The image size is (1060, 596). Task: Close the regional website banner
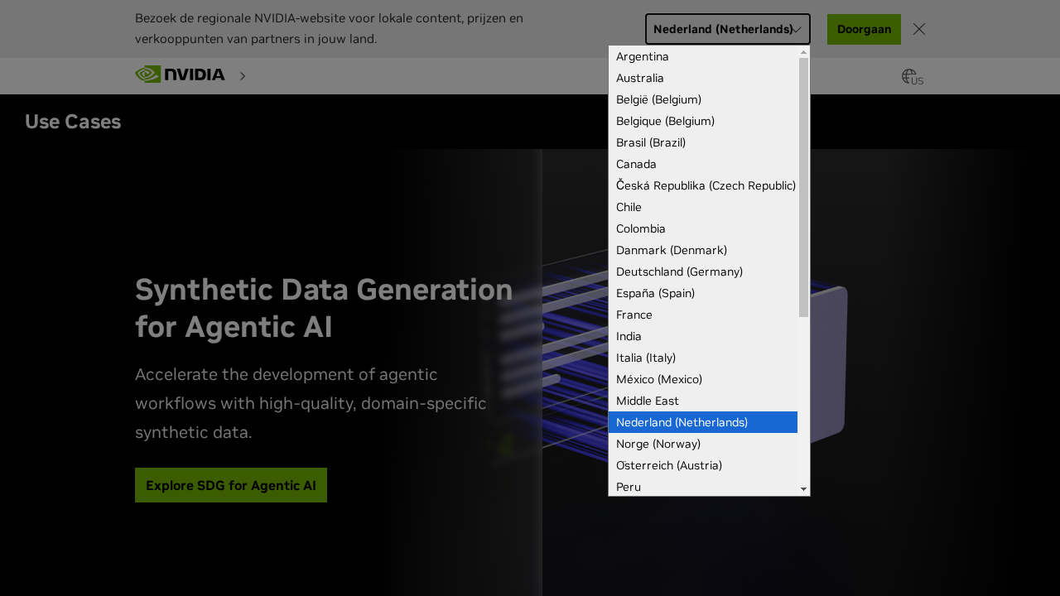[918, 29]
